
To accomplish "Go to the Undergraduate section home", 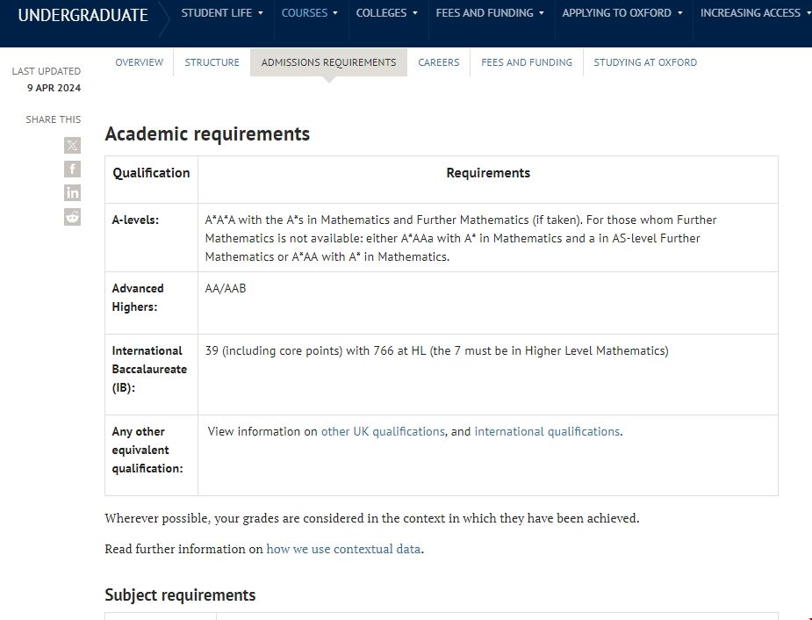I will [83, 15].
